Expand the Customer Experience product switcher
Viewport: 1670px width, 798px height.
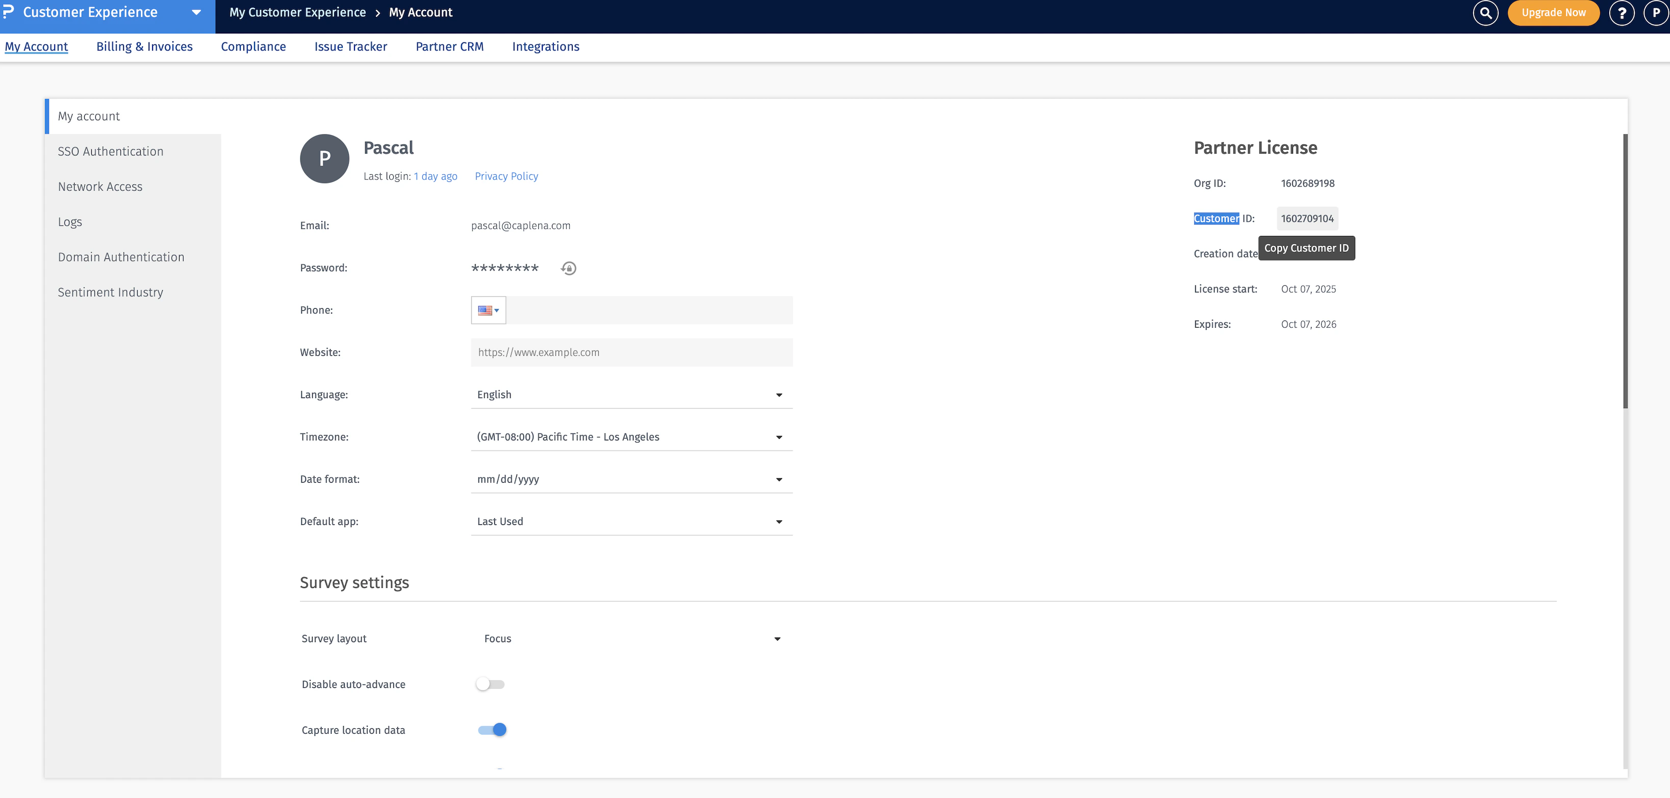point(196,12)
